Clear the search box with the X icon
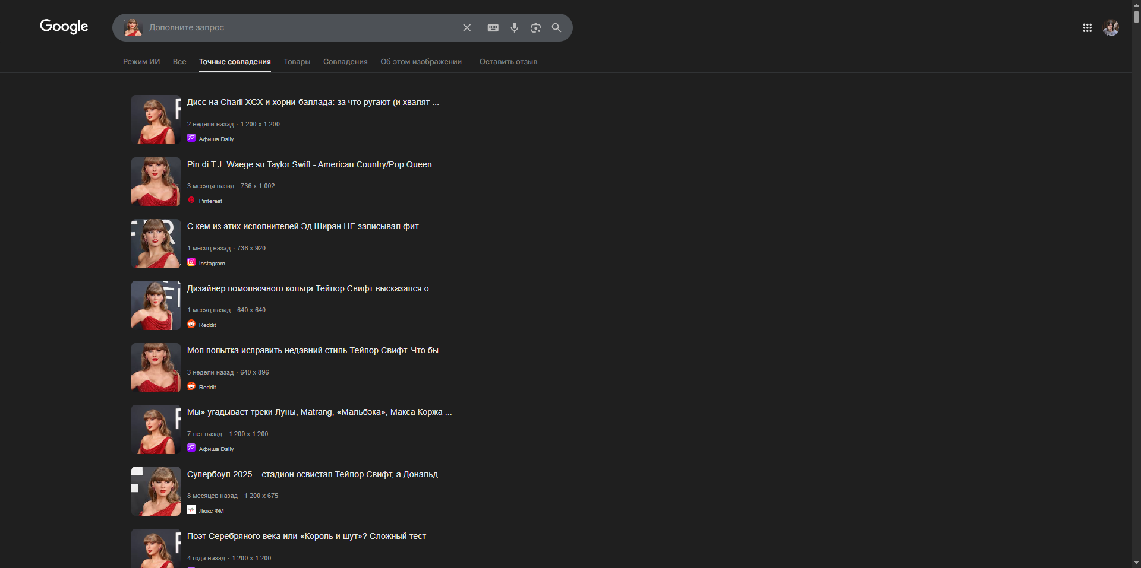This screenshot has height=568, width=1141. 467,27
